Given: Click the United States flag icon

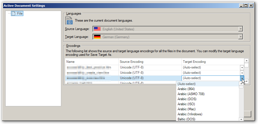Looking at the screenshot, I should point(97,29).
